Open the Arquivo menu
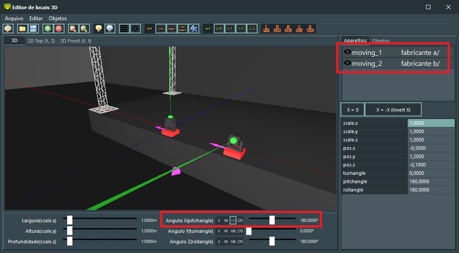This screenshot has height=253, width=459. 14,18
